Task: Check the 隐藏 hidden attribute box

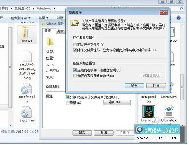Action: coord(68,103)
